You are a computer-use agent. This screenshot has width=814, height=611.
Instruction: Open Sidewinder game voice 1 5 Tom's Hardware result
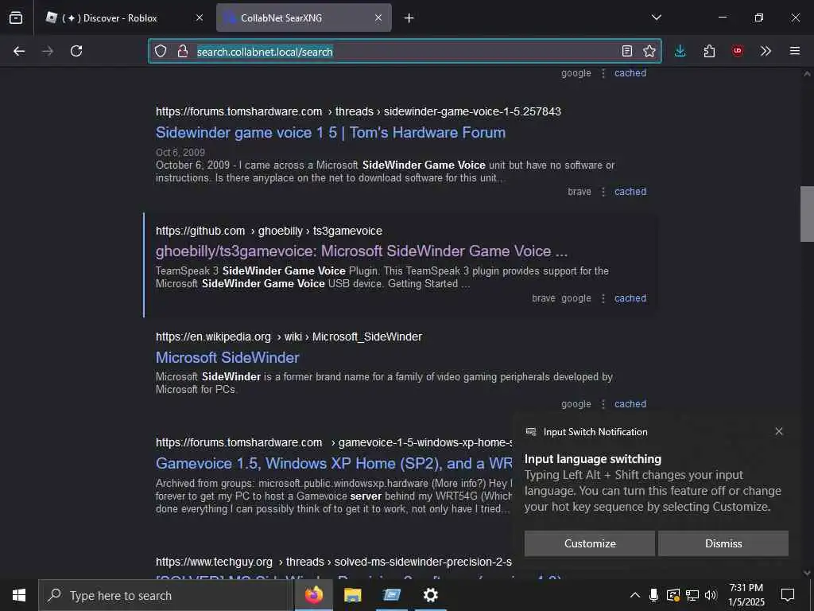point(331,133)
